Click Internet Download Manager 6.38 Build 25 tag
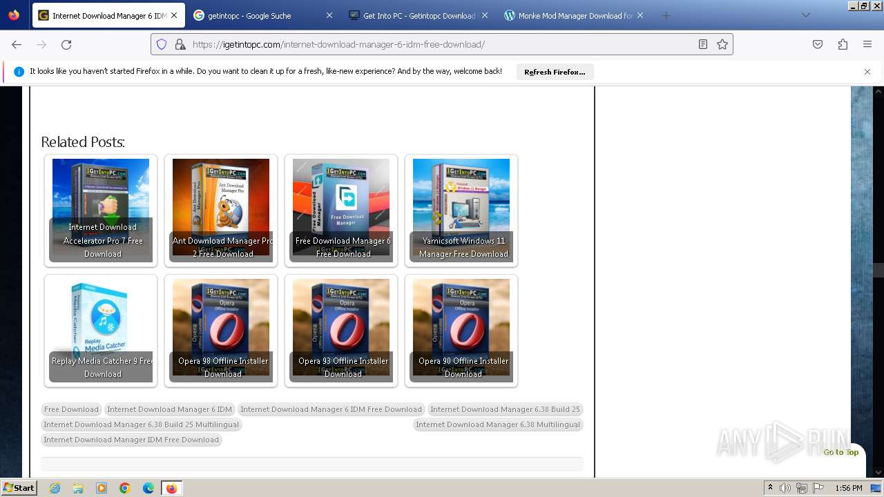This screenshot has height=497, width=884. pyautogui.click(x=505, y=409)
